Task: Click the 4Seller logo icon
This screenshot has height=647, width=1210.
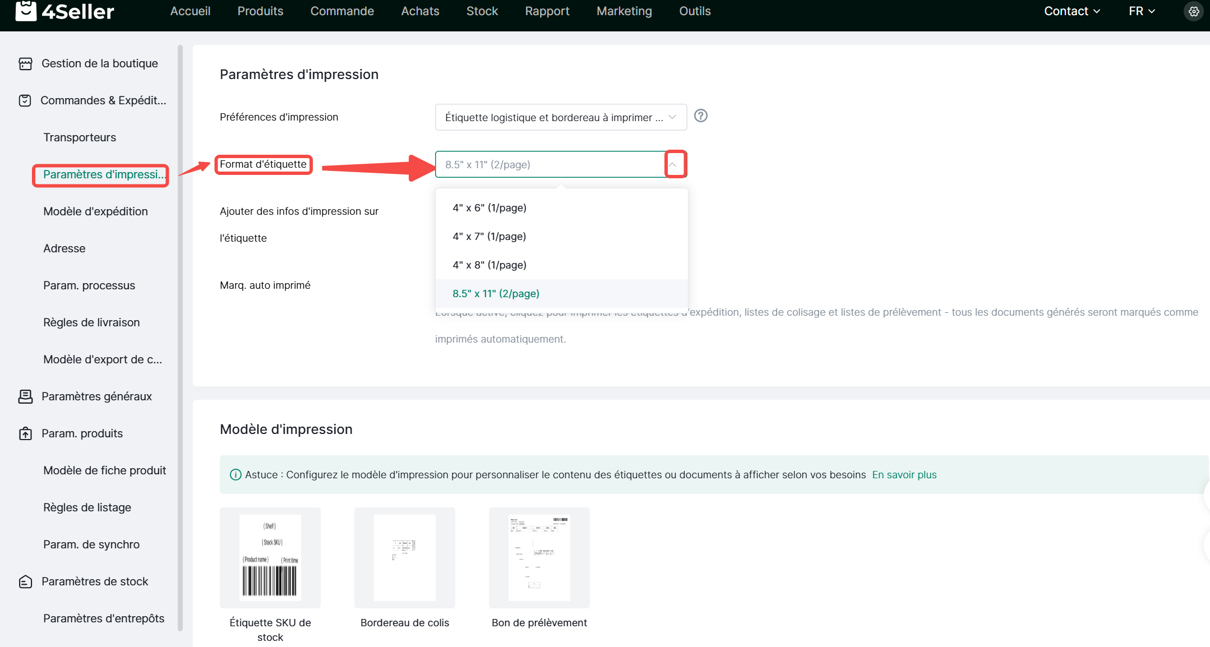Action: [x=26, y=11]
